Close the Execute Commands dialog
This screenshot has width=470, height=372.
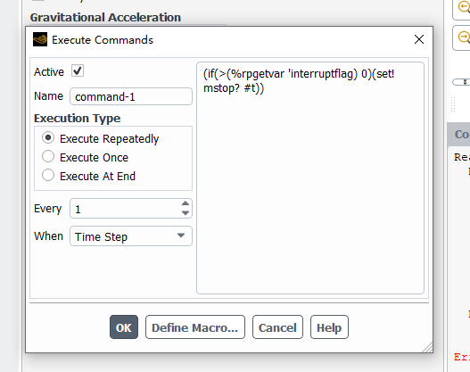(419, 39)
